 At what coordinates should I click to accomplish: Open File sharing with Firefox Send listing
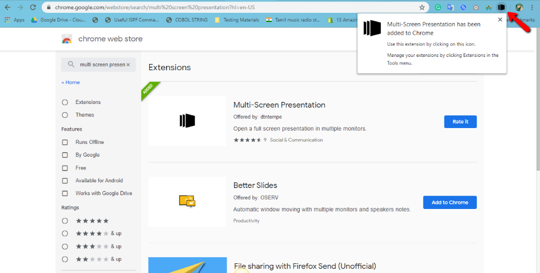pos(305,266)
